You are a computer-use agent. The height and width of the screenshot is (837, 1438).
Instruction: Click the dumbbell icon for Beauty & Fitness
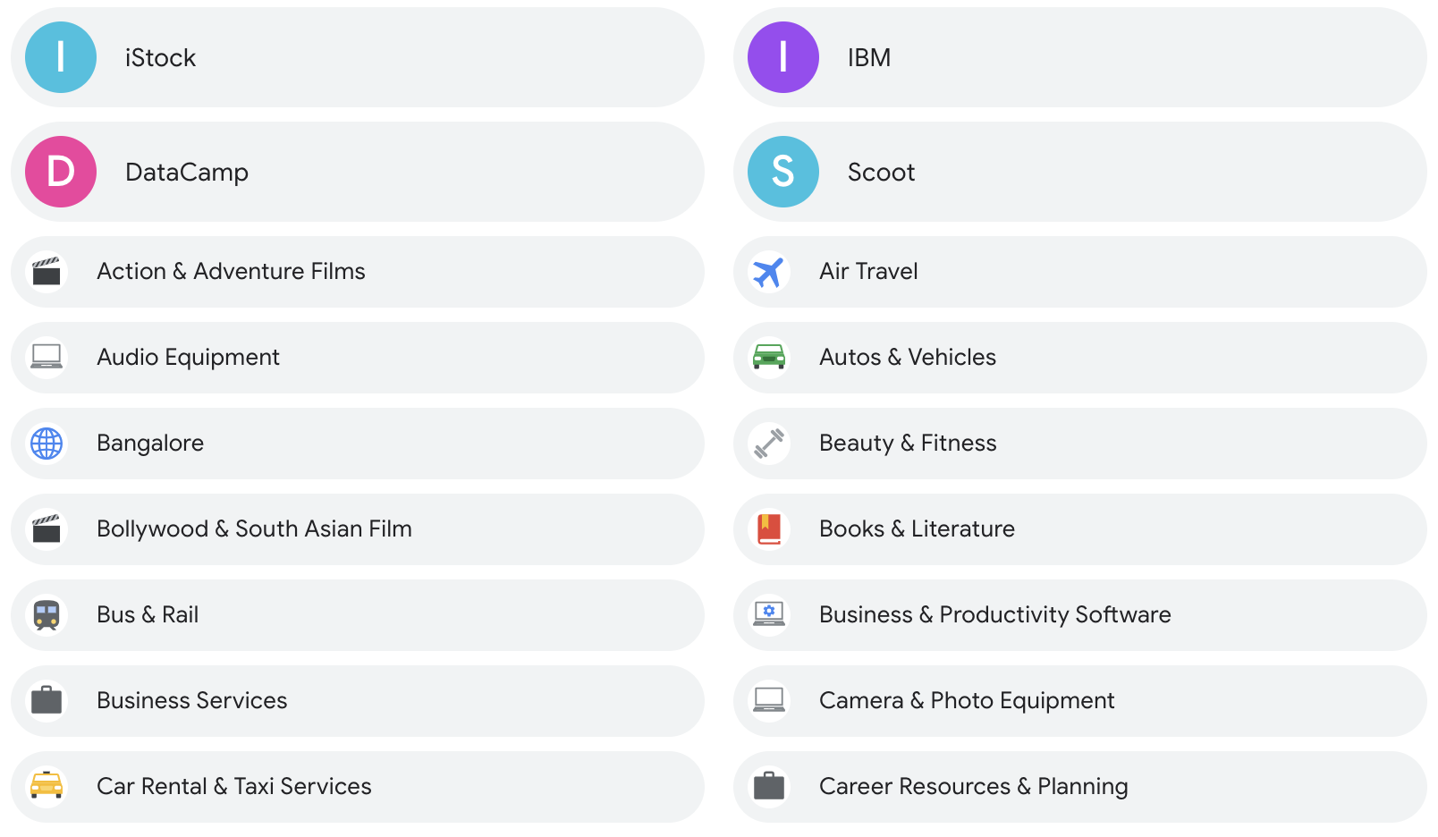click(769, 444)
